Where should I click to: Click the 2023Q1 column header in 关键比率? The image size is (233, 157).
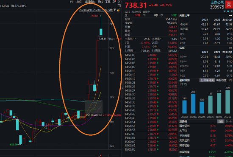(227, 20)
